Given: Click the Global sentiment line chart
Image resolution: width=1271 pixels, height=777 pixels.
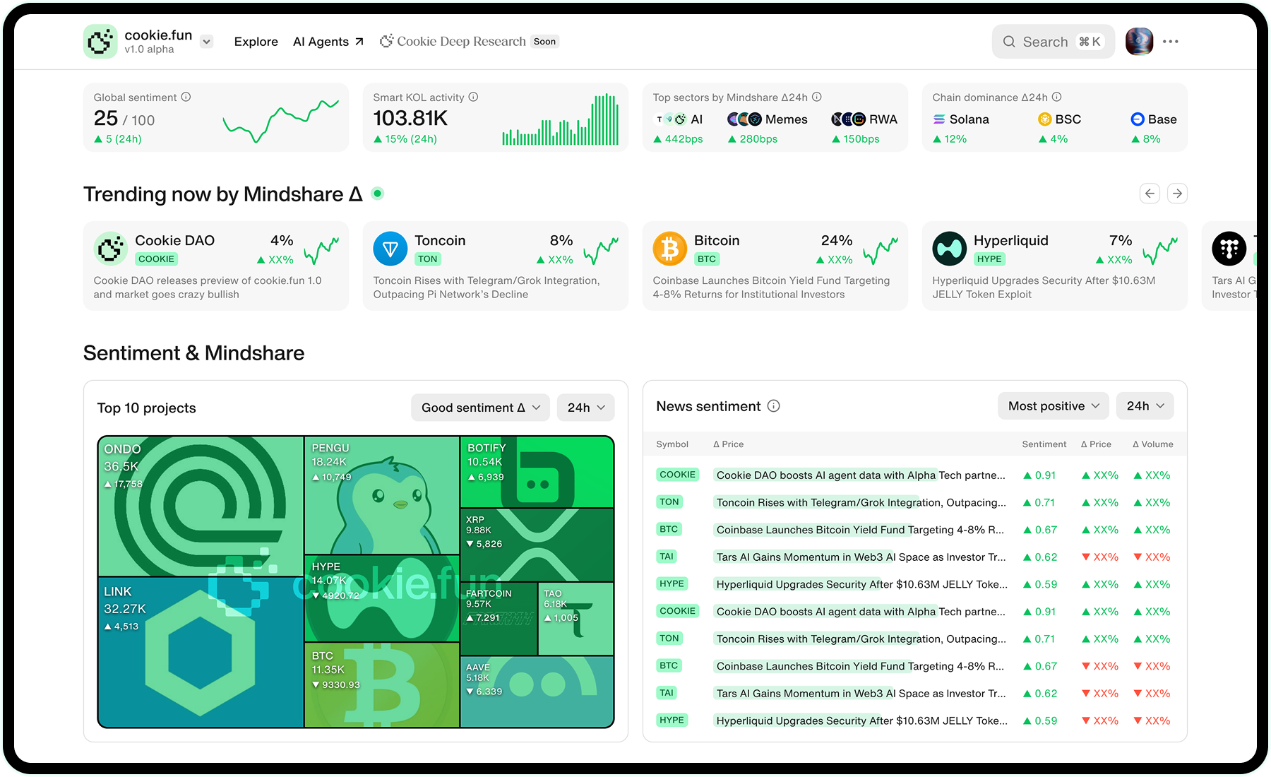Looking at the screenshot, I should point(281,121).
